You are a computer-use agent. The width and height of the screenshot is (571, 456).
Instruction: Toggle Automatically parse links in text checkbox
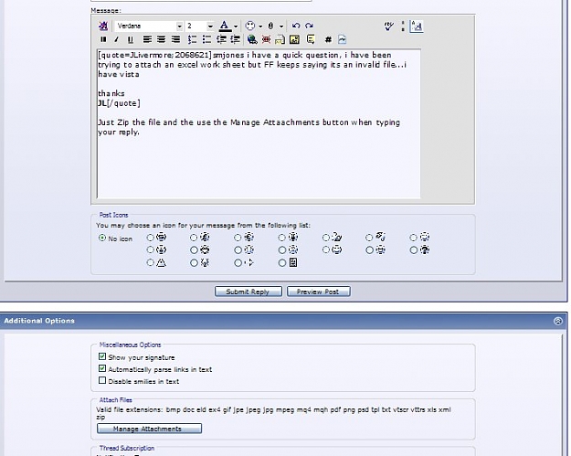click(102, 368)
